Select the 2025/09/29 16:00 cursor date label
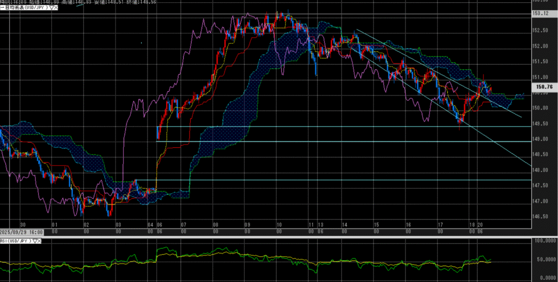 [21, 232]
